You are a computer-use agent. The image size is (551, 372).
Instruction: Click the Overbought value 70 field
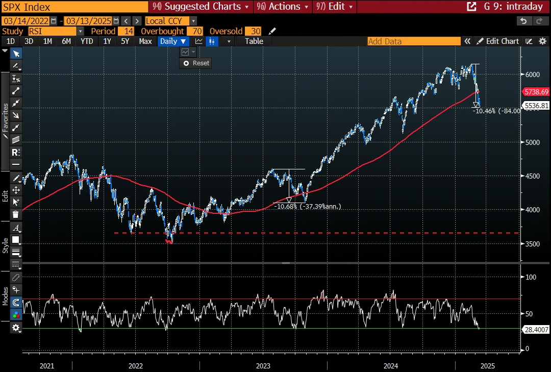[195, 31]
